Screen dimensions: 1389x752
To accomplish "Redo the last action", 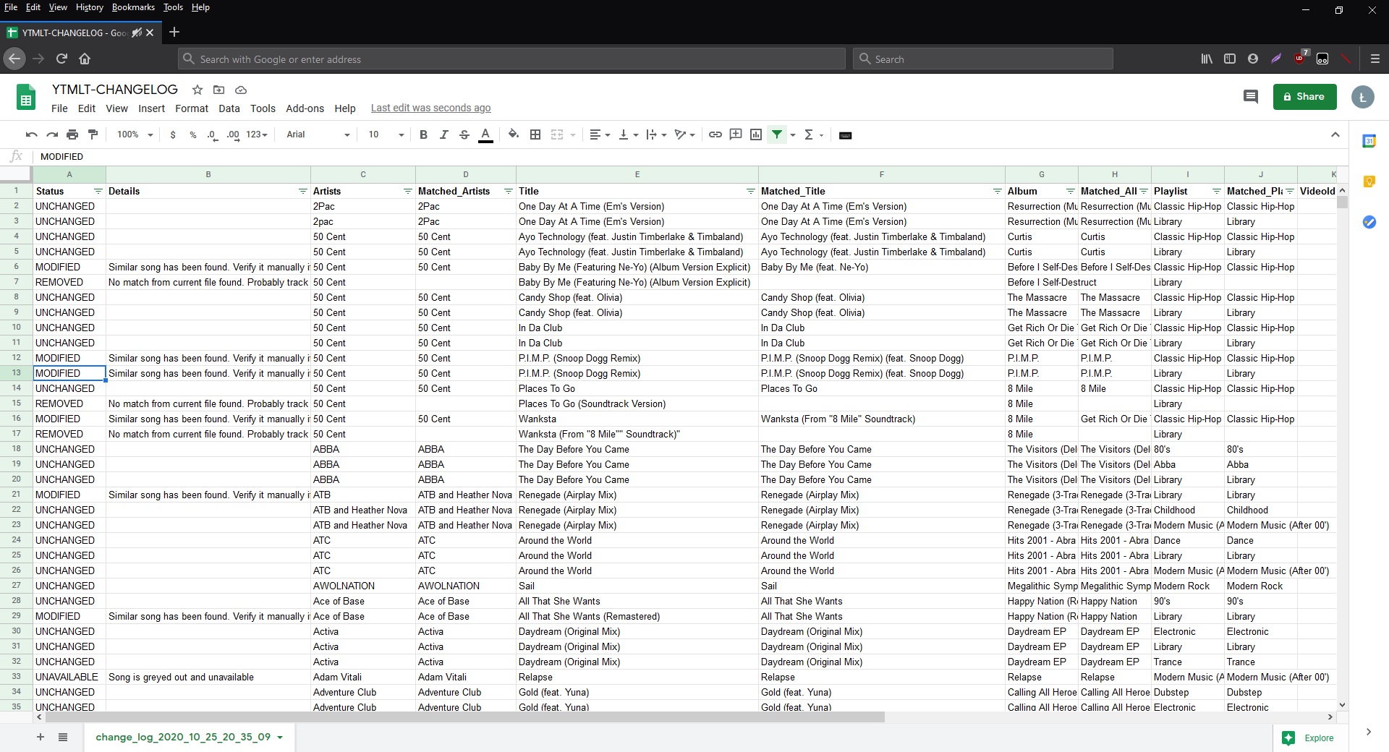I will point(52,134).
